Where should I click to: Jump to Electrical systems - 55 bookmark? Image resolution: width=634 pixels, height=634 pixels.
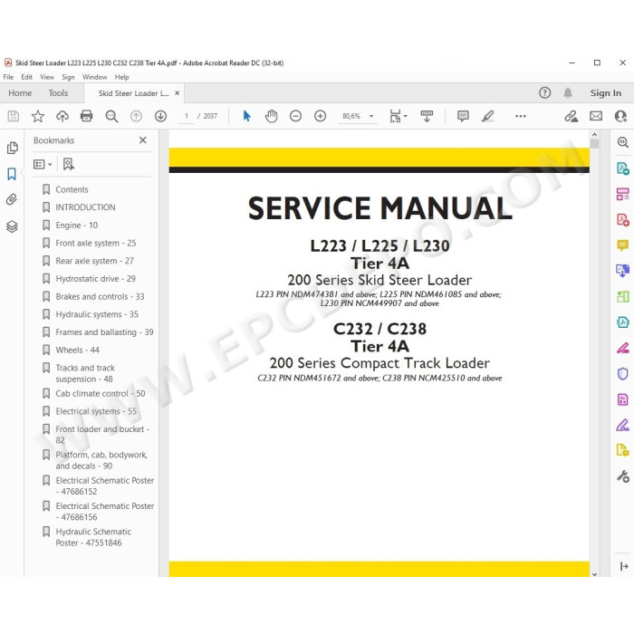point(96,411)
